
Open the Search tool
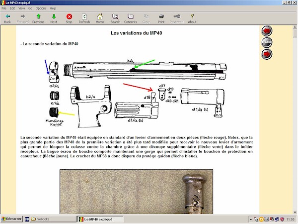115,18
